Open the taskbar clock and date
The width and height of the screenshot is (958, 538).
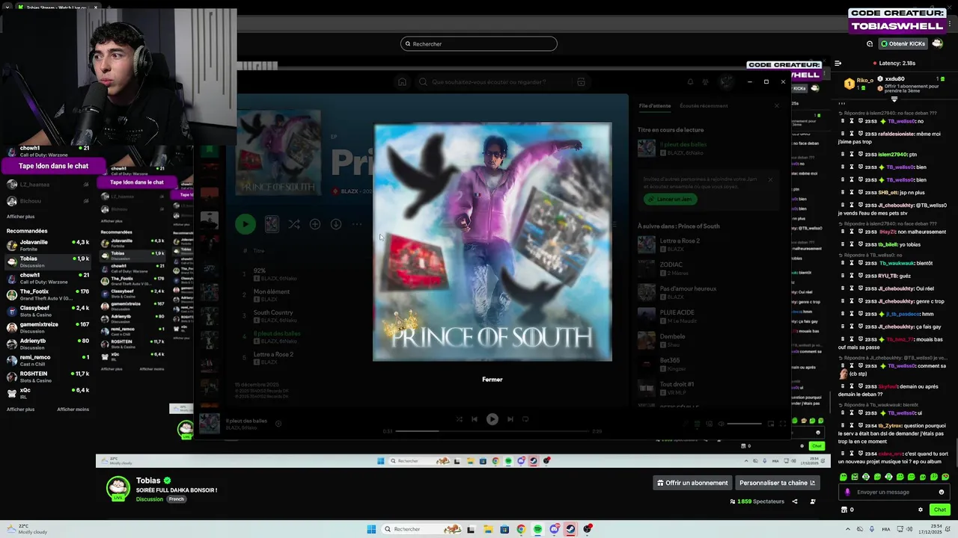[x=932, y=529]
